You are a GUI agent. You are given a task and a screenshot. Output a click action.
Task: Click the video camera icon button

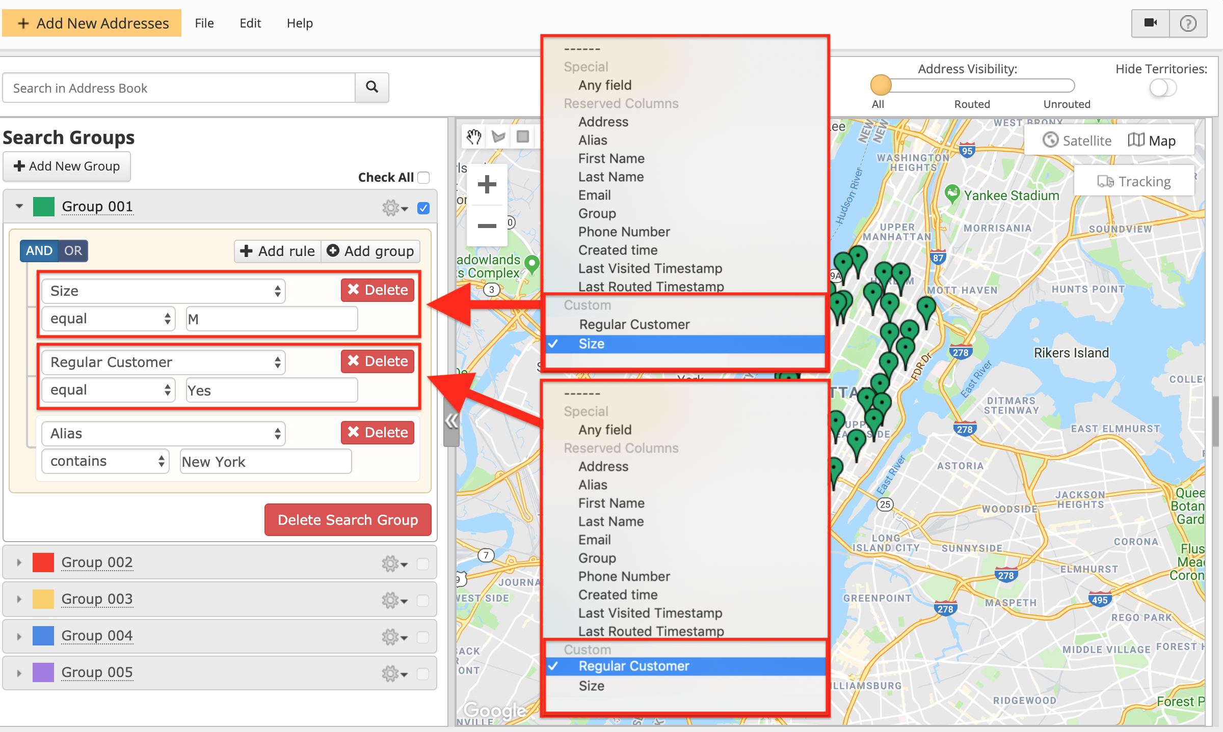point(1150,23)
